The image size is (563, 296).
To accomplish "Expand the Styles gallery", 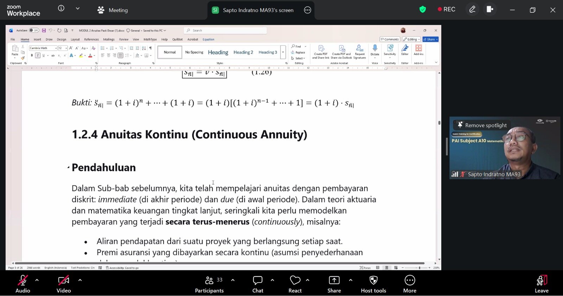I will click(283, 52).
